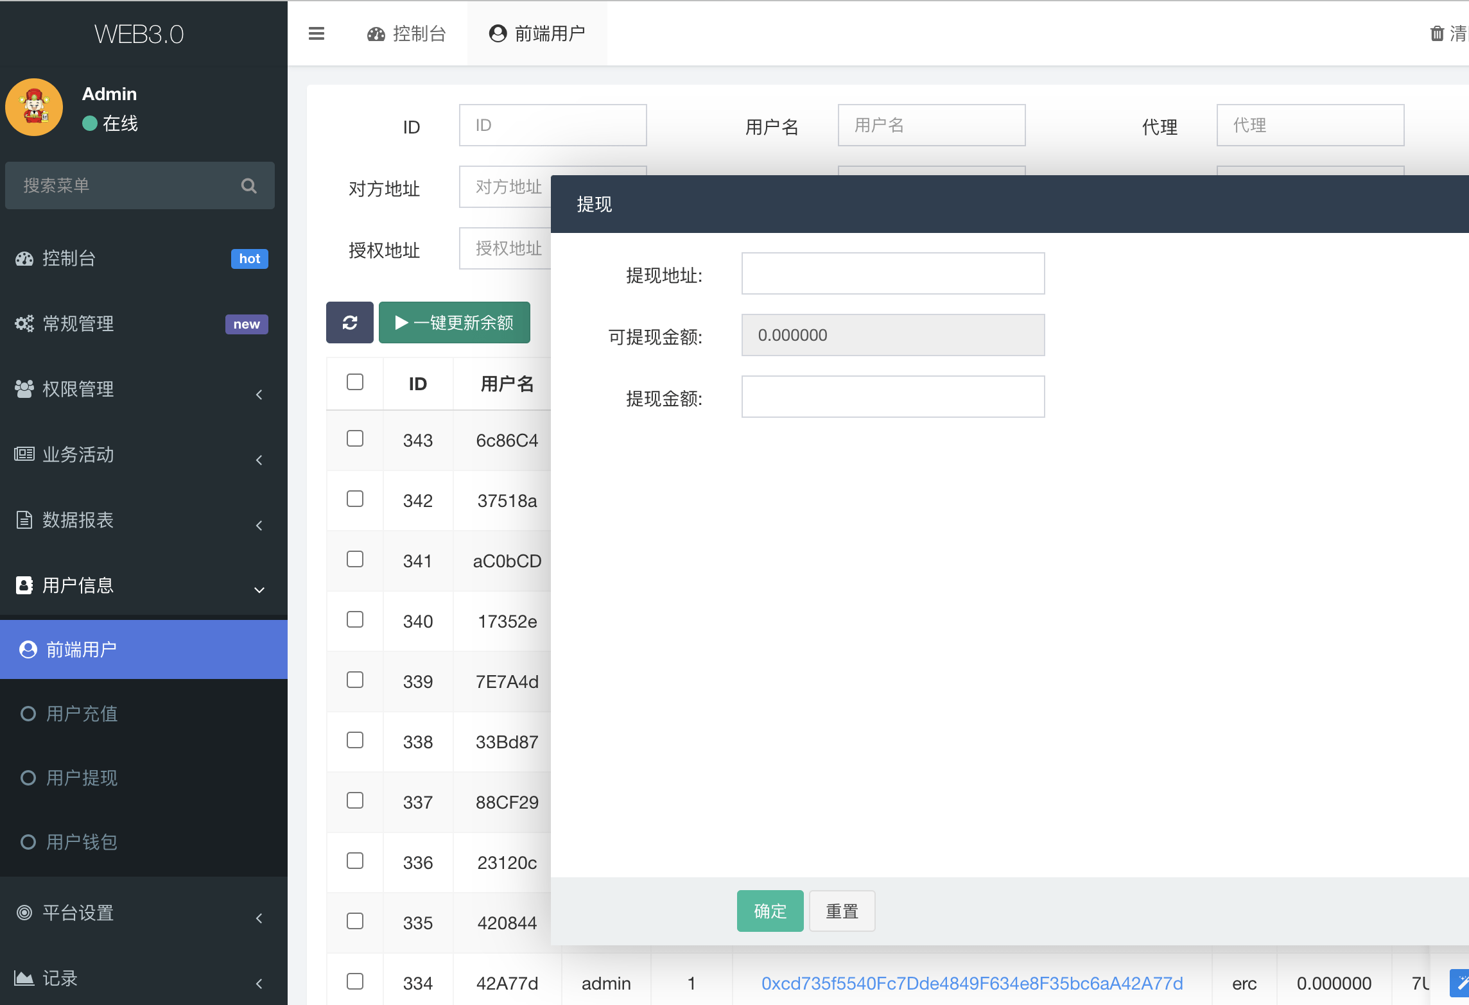Click the 提现地址 input field
The image size is (1469, 1005).
892,274
